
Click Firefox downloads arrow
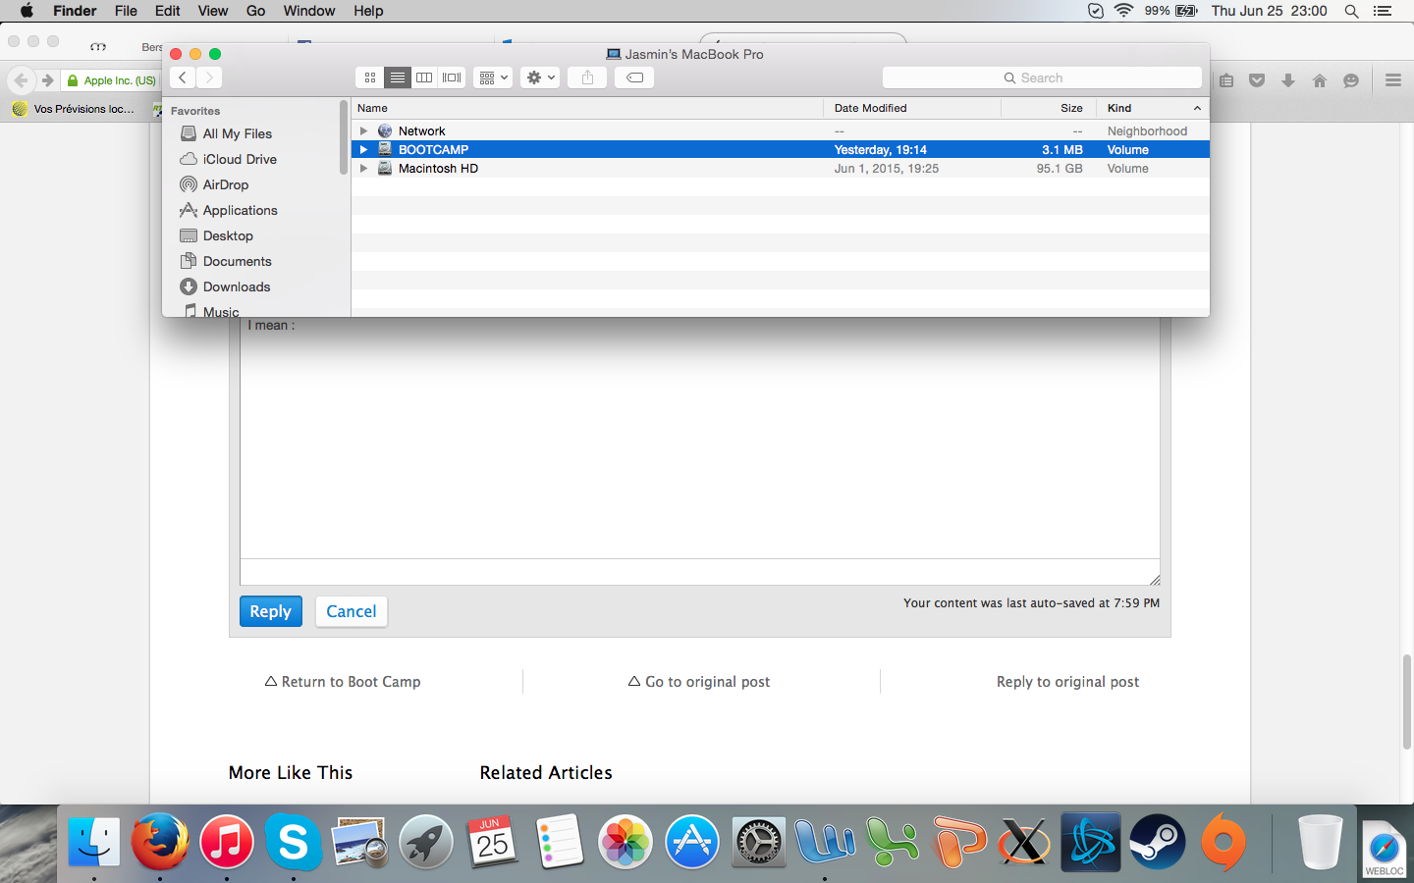[1288, 80]
